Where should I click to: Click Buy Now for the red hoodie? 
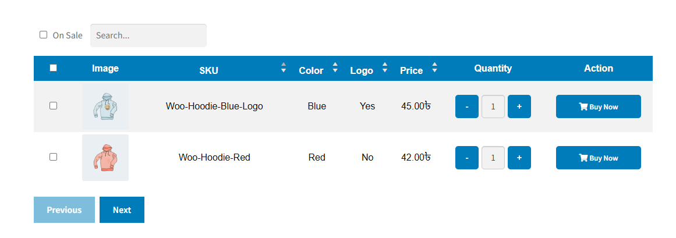(598, 158)
